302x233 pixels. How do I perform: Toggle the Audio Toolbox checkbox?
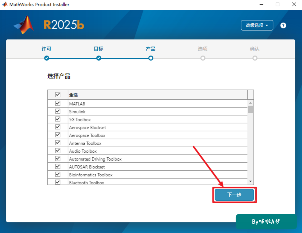pos(58,151)
